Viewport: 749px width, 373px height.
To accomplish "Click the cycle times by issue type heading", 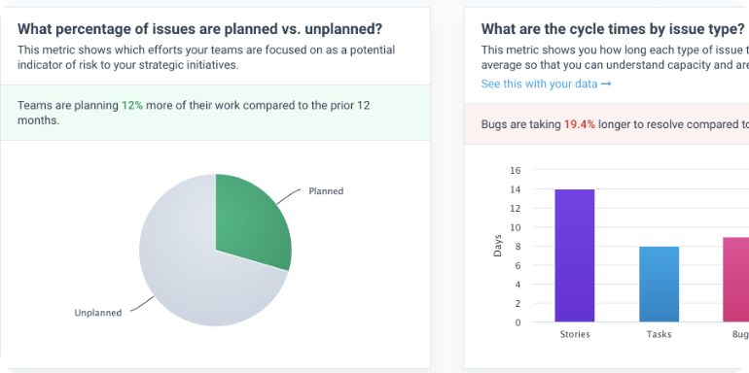I will tap(612, 29).
